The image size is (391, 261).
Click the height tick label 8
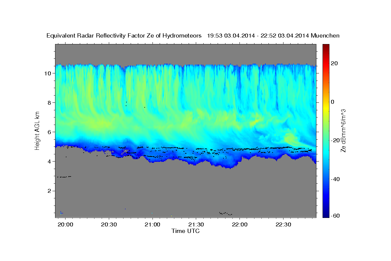[x=50, y=103]
